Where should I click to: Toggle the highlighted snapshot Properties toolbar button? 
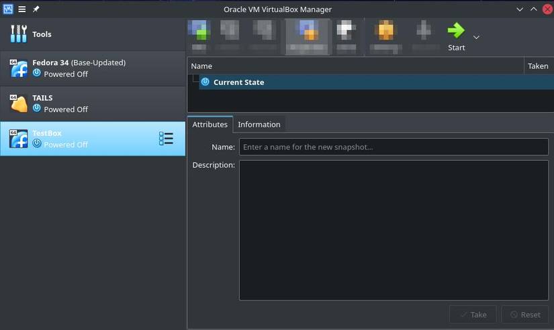point(308,37)
